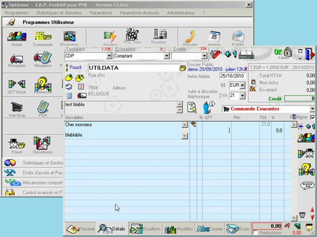
Task: Click the UTILDATA customer name field
Action: point(133,68)
